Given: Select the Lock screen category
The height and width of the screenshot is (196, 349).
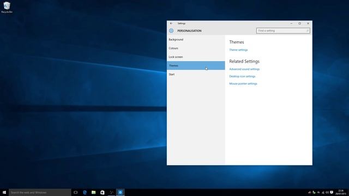Looking at the screenshot, I should [196, 57].
